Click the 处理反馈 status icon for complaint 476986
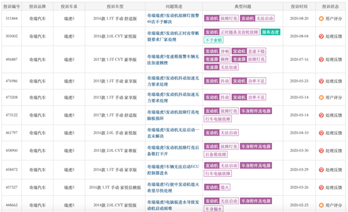 [322, 81]
